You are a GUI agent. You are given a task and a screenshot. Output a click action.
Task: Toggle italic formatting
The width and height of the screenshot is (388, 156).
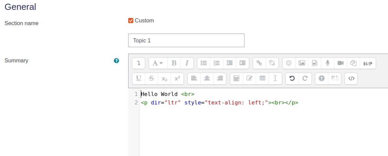(187, 63)
